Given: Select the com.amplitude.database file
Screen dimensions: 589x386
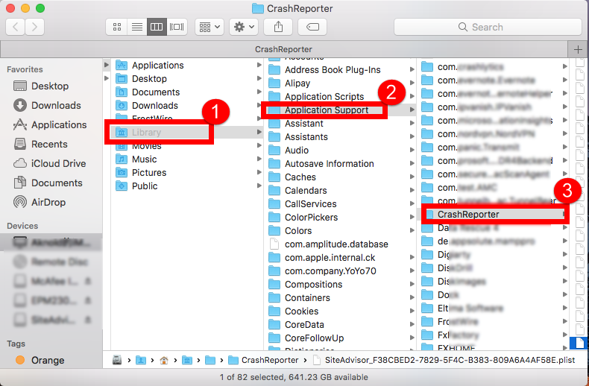Looking at the screenshot, I should point(336,244).
